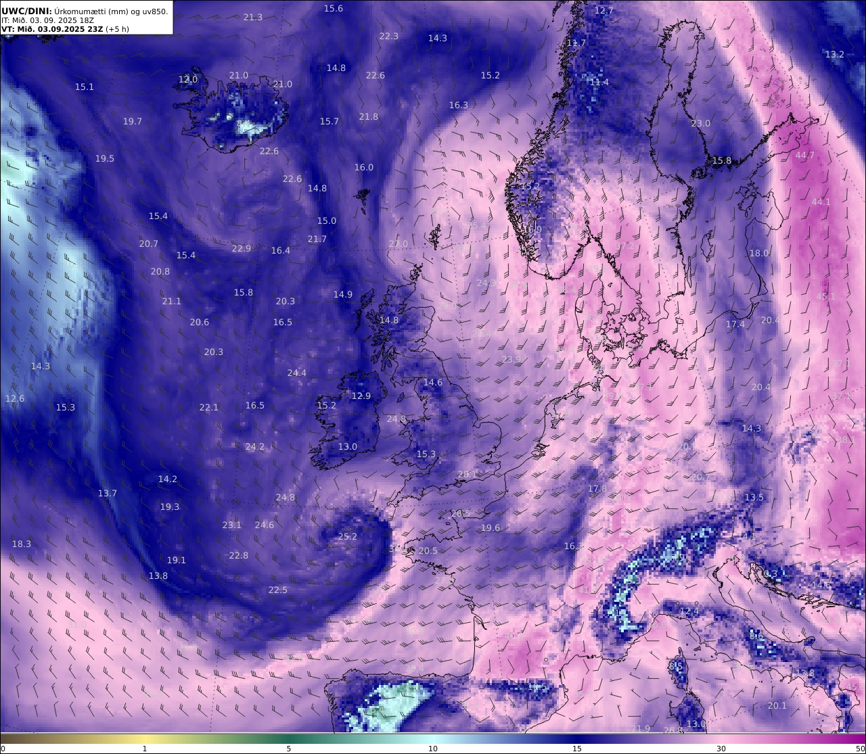Click the map value 13.7
The height and width of the screenshot is (754, 866).
[x=108, y=493]
